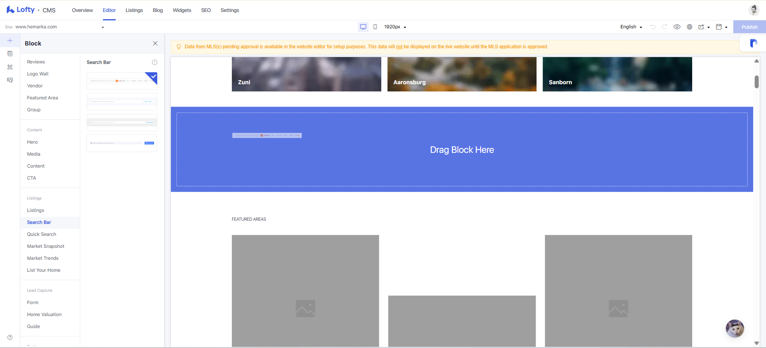
Task: Select the Media block category
Action: tap(34, 154)
